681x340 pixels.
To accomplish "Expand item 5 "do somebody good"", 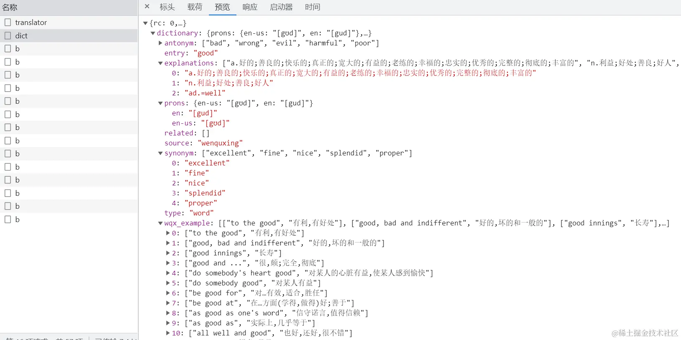I will (x=168, y=283).
